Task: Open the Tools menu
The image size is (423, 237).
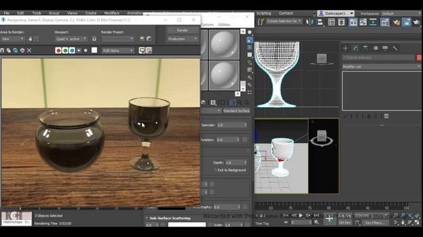Action: 37,13
